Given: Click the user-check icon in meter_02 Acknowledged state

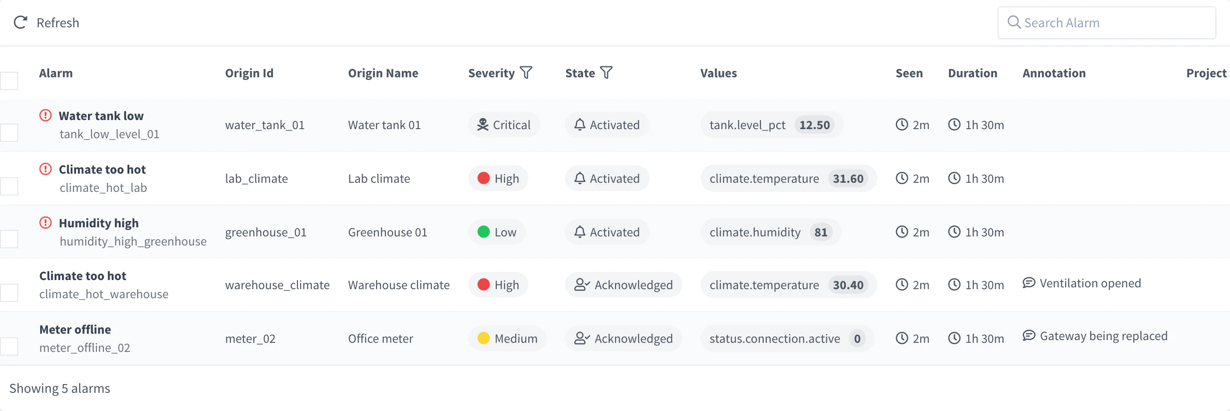Looking at the screenshot, I should click(x=582, y=338).
